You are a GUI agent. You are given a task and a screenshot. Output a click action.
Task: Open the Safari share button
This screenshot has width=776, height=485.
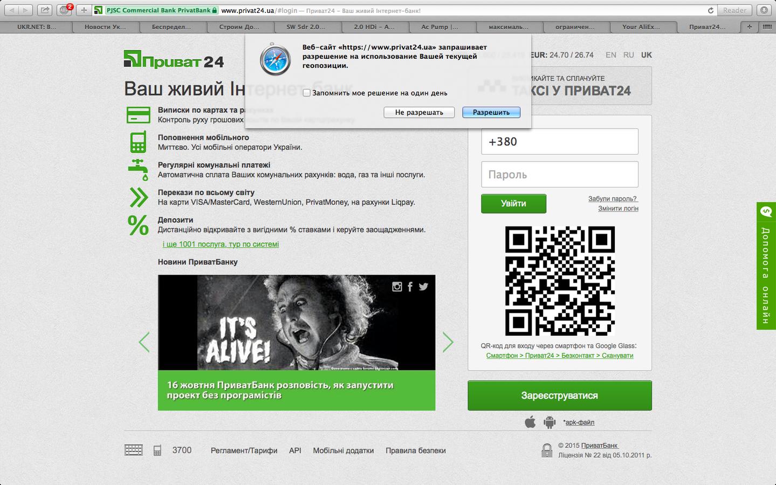point(45,10)
